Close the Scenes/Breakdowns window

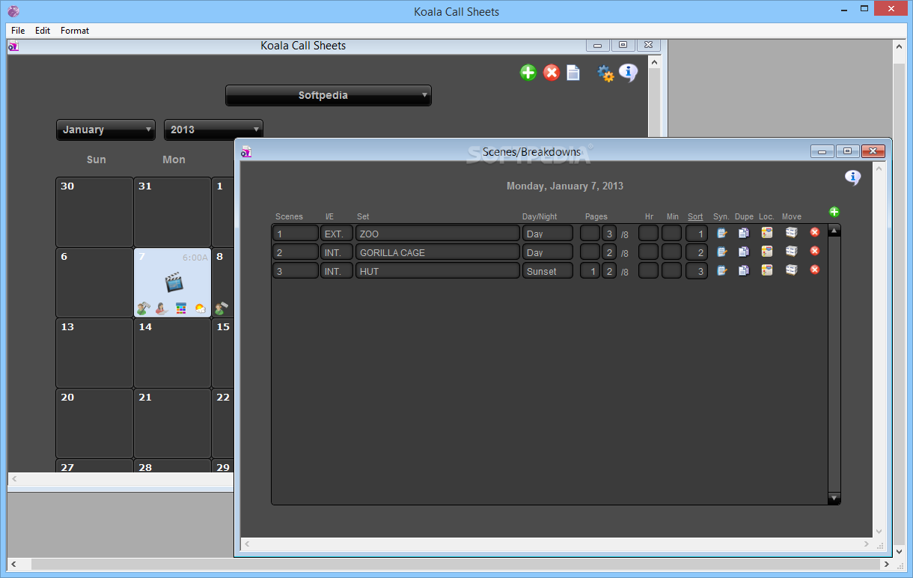point(873,151)
